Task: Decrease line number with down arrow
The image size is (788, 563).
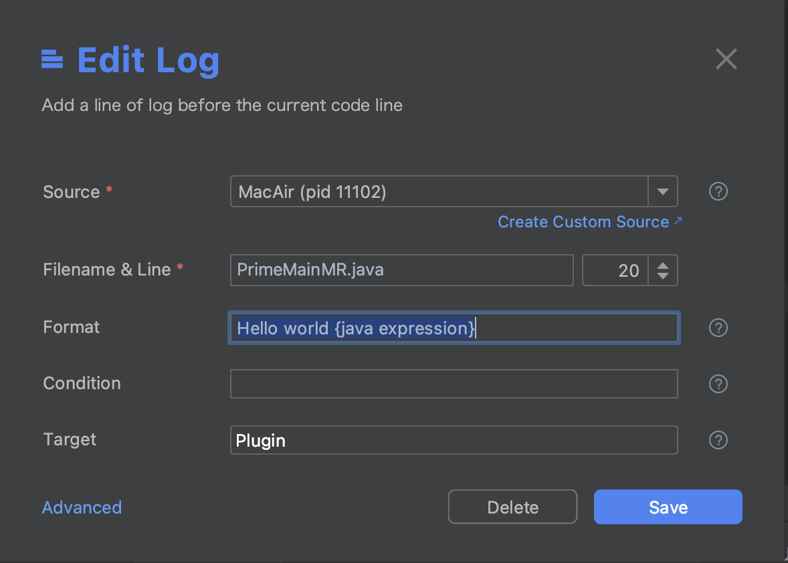Action: point(663,276)
